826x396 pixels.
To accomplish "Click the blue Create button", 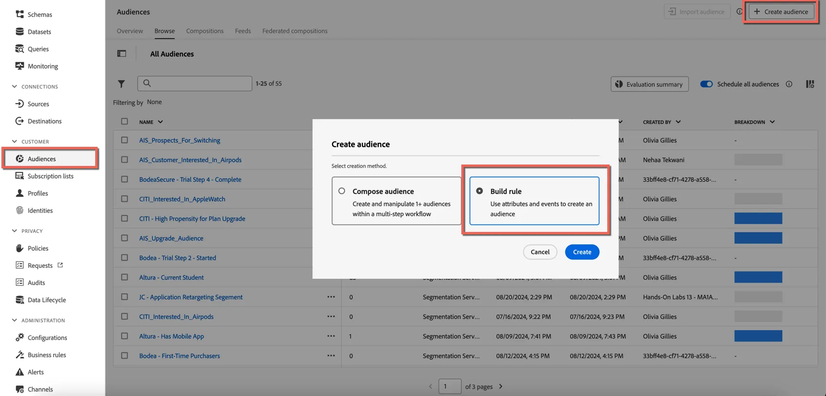I will point(582,252).
